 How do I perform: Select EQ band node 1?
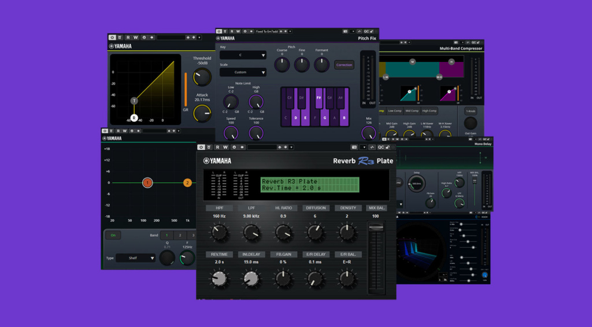(x=147, y=183)
